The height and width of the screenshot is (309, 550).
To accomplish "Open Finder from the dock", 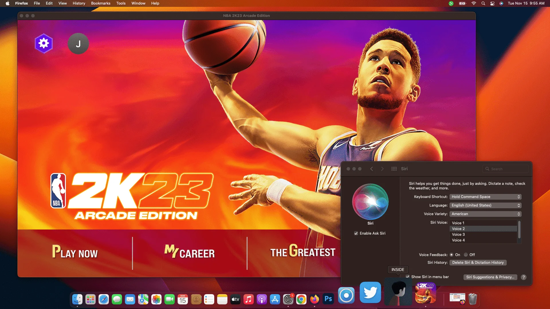I will point(77,299).
